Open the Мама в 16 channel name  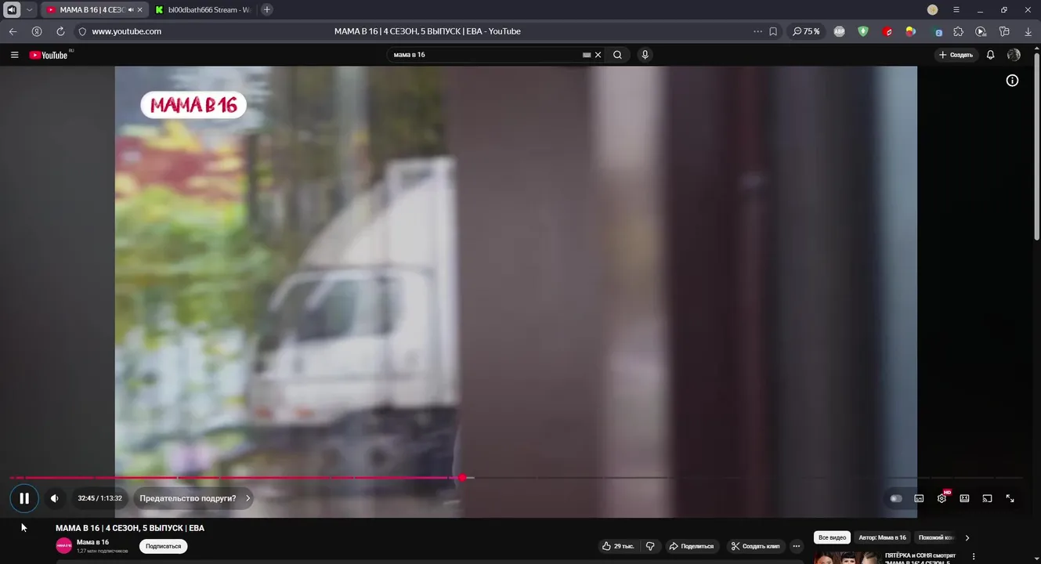tap(92, 542)
